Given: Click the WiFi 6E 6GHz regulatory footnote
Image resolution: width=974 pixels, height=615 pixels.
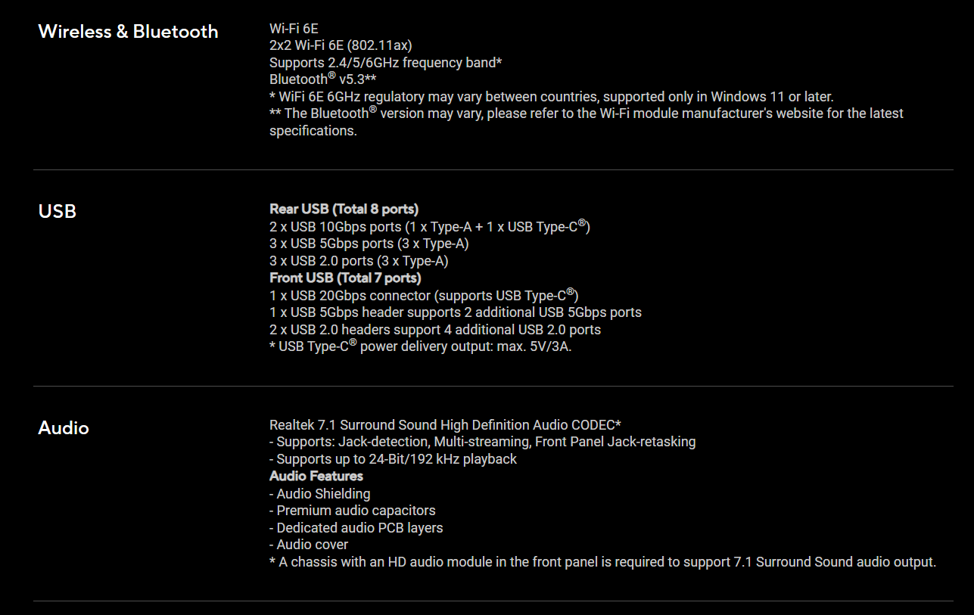Looking at the screenshot, I should pyautogui.click(x=552, y=97).
